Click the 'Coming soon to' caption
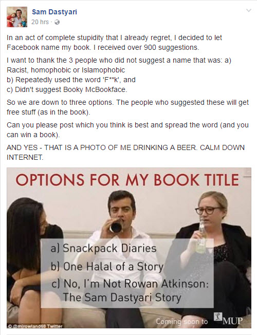Viewport: 257px width, 335px height. tap(182, 321)
